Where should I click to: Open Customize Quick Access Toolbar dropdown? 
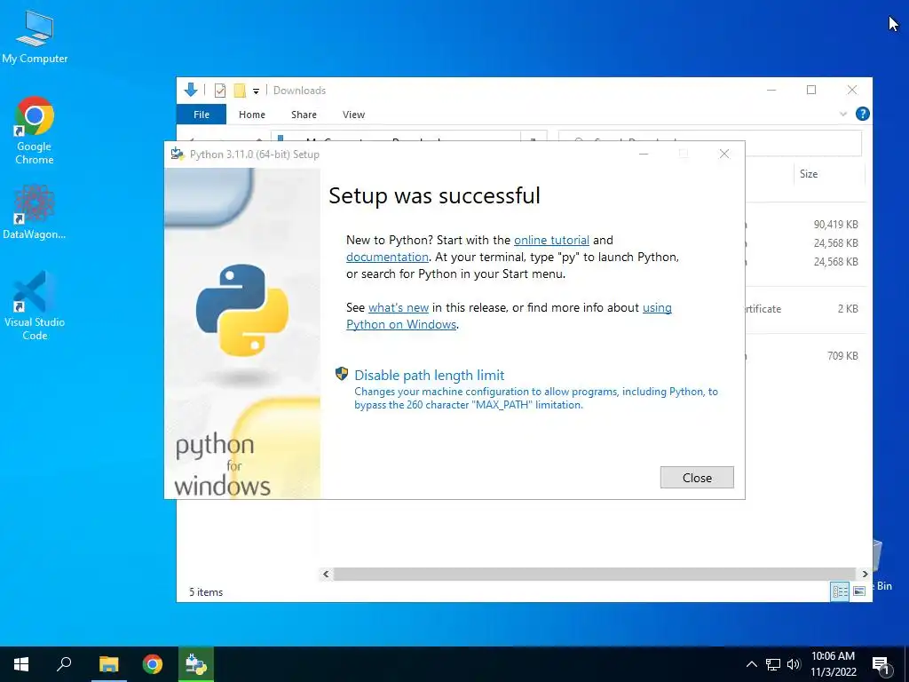point(256,91)
